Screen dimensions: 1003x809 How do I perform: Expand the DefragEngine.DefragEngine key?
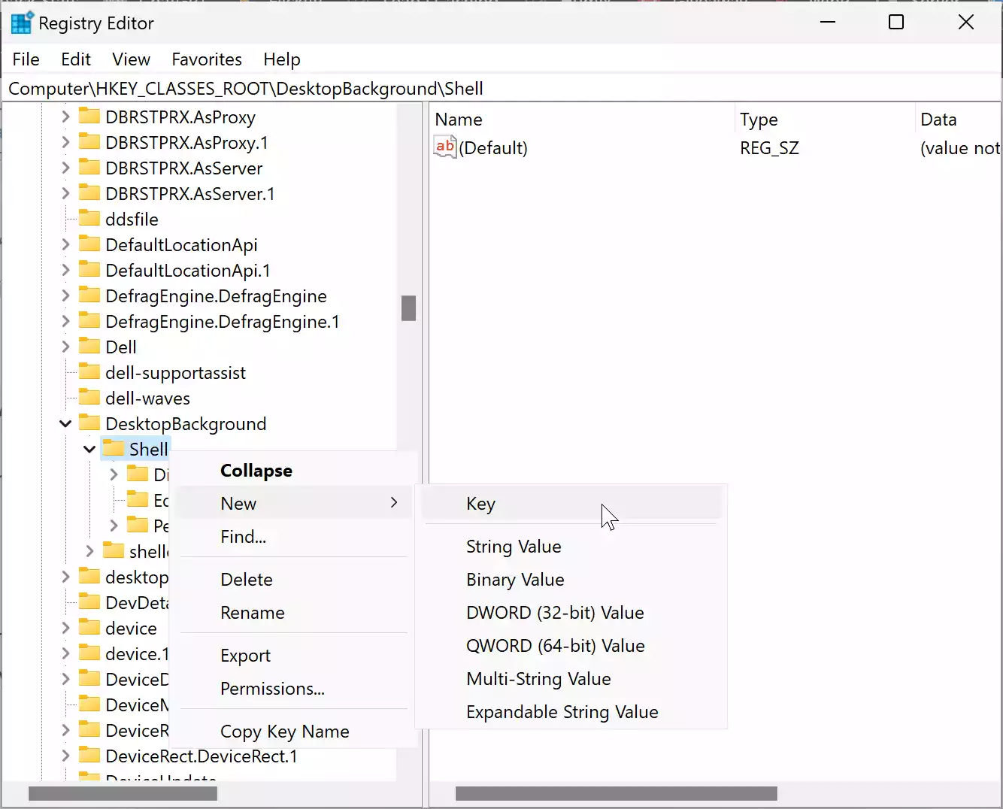tap(65, 295)
